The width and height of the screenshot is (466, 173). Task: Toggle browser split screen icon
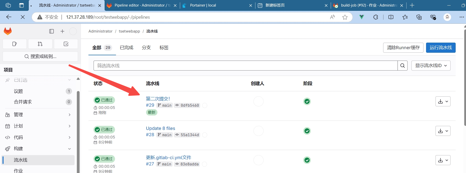click(x=391, y=17)
